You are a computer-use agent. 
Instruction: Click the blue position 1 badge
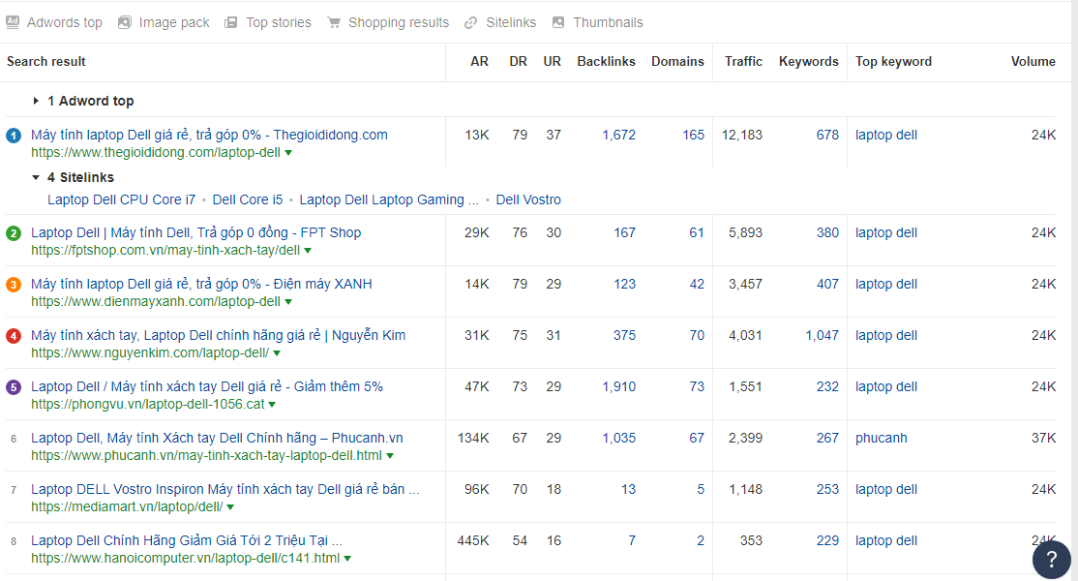13,136
